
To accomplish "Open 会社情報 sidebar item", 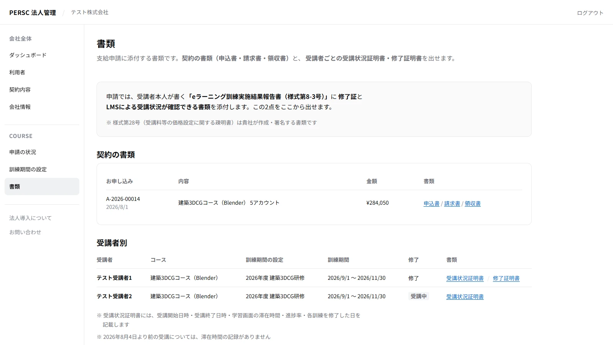I will pos(42,107).
